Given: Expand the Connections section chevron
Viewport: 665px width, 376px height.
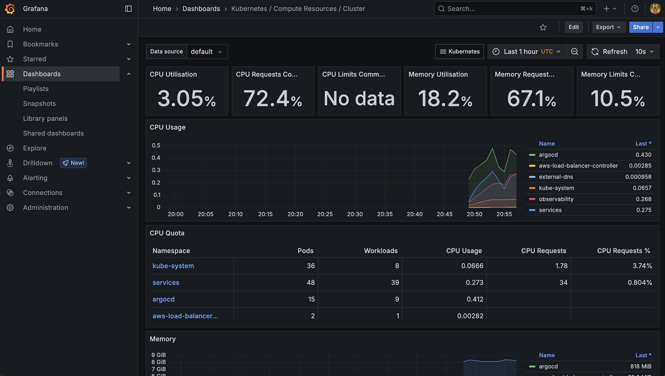Looking at the screenshot, I should (129, 193).
